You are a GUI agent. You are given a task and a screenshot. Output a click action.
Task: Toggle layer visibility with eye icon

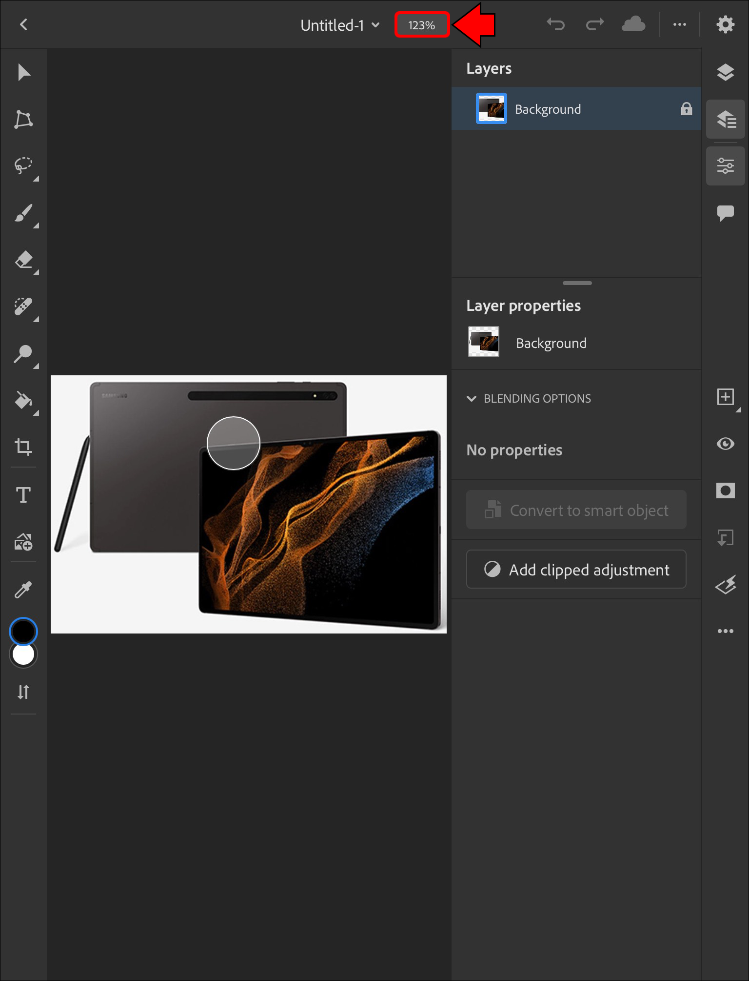pos(726,444)
